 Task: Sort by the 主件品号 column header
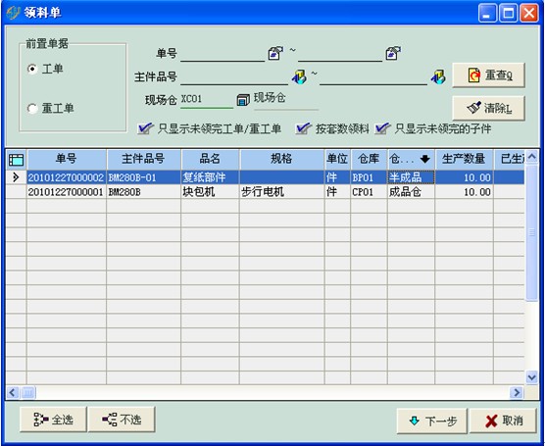click(143, 159)
